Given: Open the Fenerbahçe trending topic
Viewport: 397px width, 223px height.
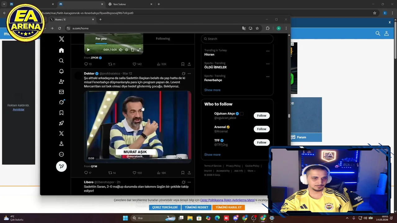Looking at the screenshot, I should [213, 80].
